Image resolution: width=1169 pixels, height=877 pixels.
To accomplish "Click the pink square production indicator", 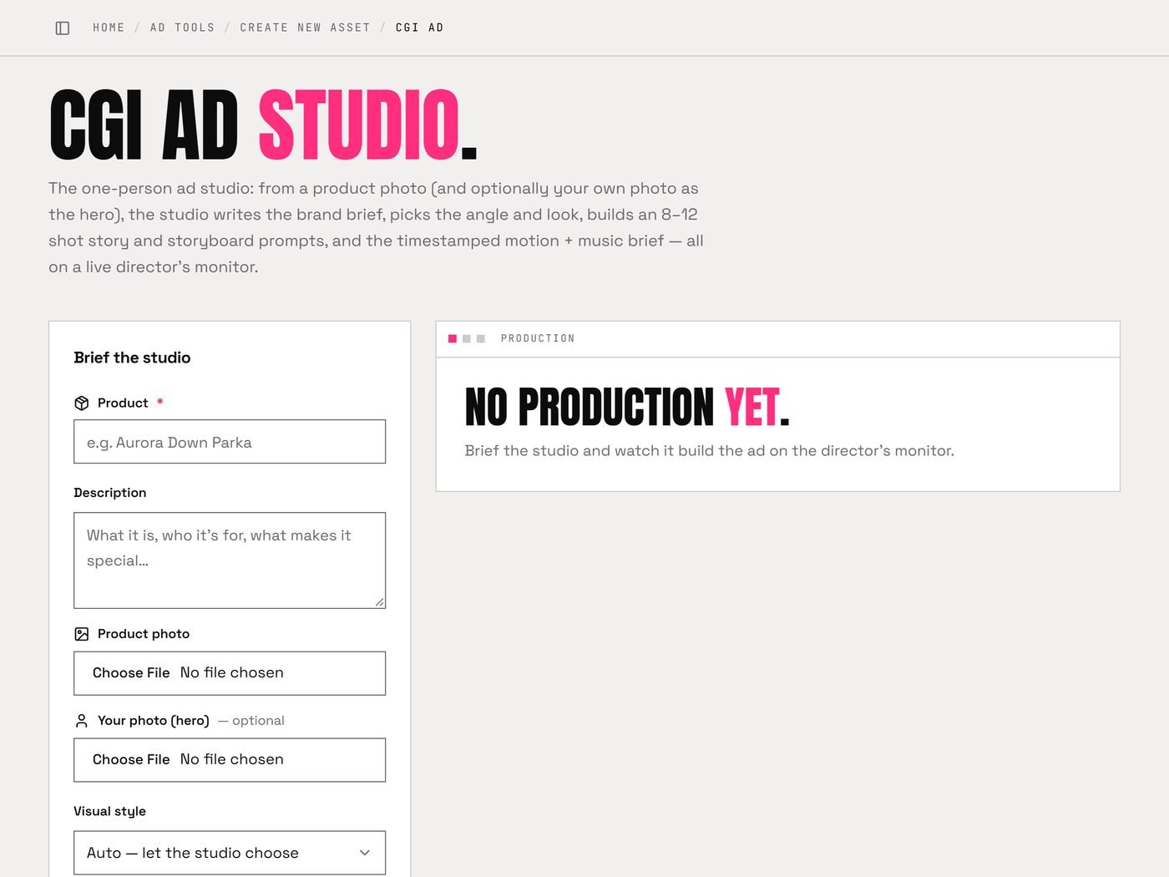I will 453,338.
